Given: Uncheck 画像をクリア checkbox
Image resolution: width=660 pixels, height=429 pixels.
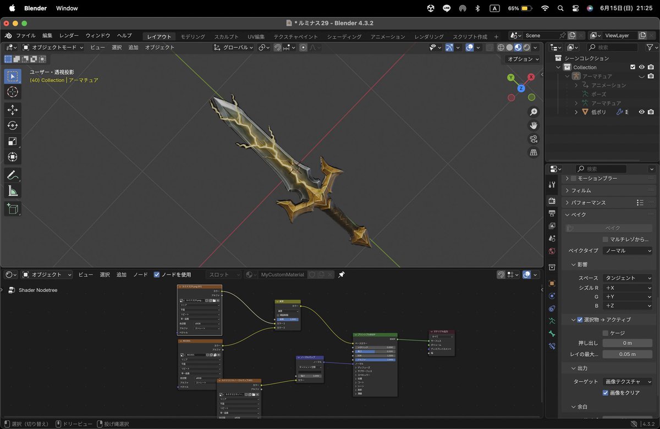Looking at the screenshot, I should pos(606,393).
